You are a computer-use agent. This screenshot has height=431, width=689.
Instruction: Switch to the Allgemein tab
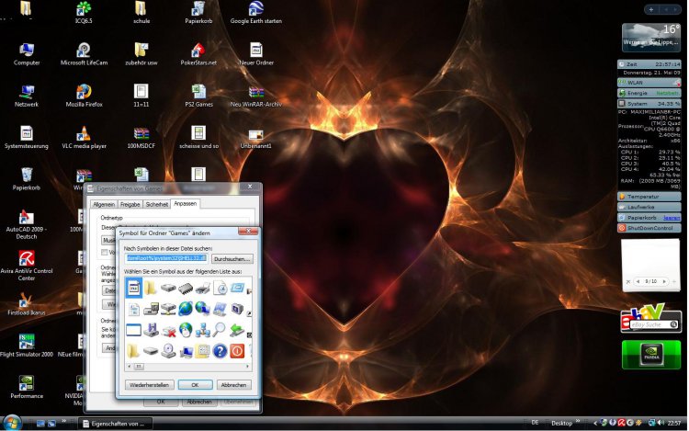pyautogui.click(x=104, y=204)
